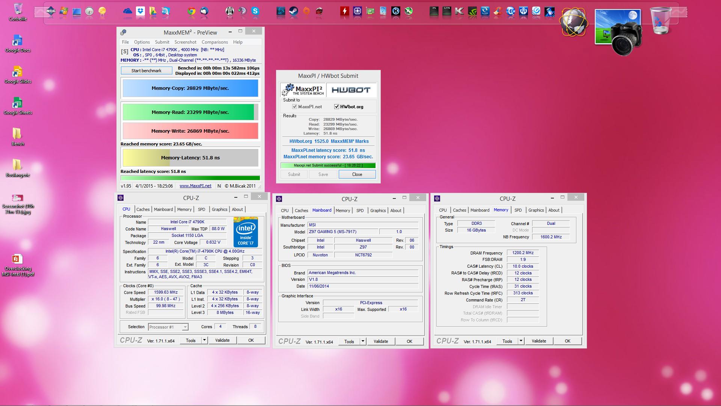The height and width of the screenshot is (406, 721).
Task: Select SPD tab in Memory CPU-Z window
Action: [x=518, y=210]
